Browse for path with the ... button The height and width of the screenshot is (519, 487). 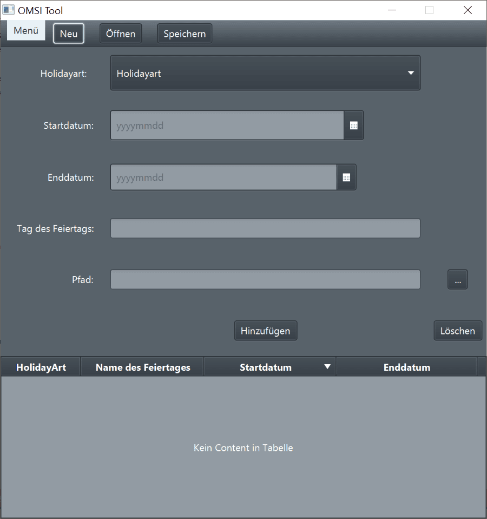pos(457,280)
